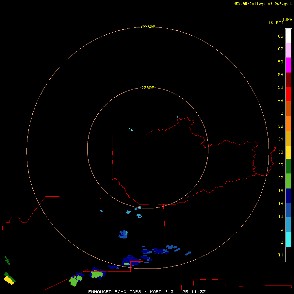294x294 pixels.
Task: Click the 'KAPD' station ID in the caption
Action: tap(156, 292)
